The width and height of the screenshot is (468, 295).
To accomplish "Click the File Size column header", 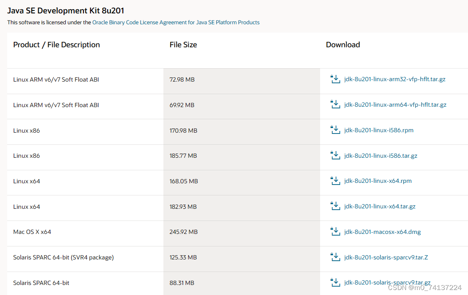I will [183, 45].
